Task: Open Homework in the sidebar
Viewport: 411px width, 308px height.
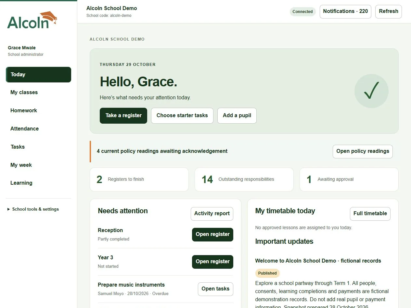Action: point(38,111)
